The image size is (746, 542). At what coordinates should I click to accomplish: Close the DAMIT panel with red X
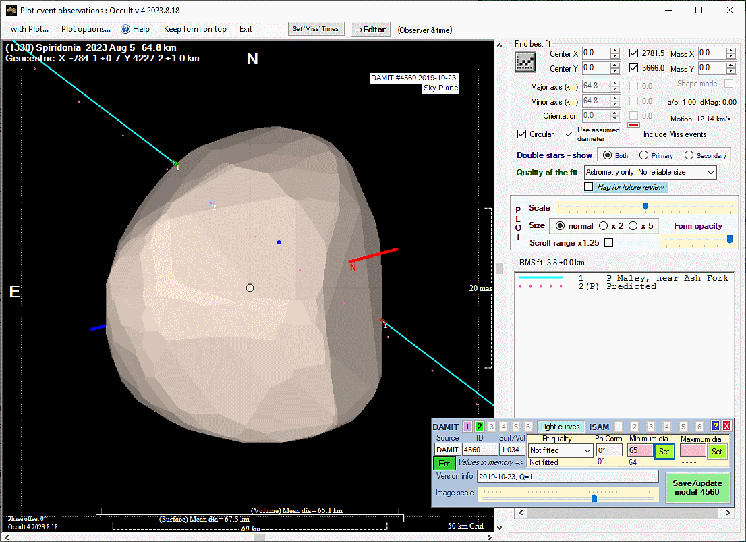(726, 427)
